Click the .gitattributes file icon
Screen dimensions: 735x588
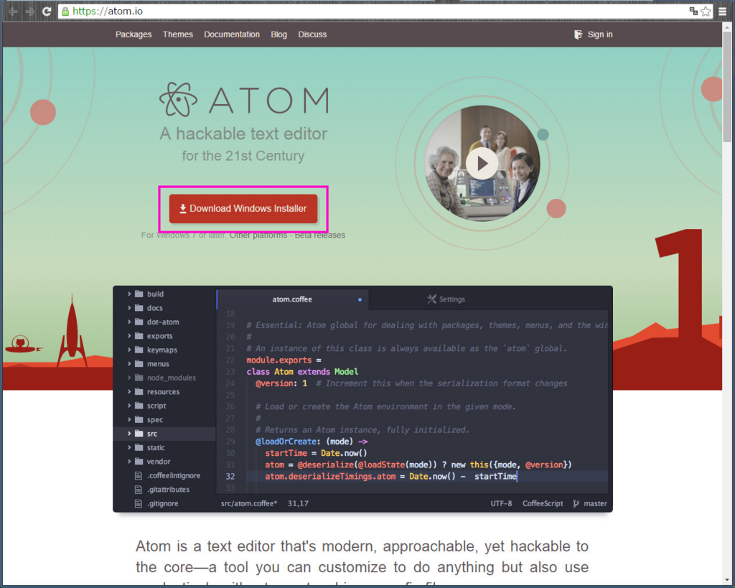pyautogui.click(x=139, y=490)
